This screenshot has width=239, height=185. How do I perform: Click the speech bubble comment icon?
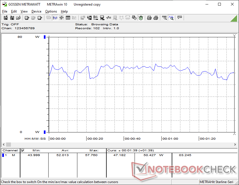180,18
